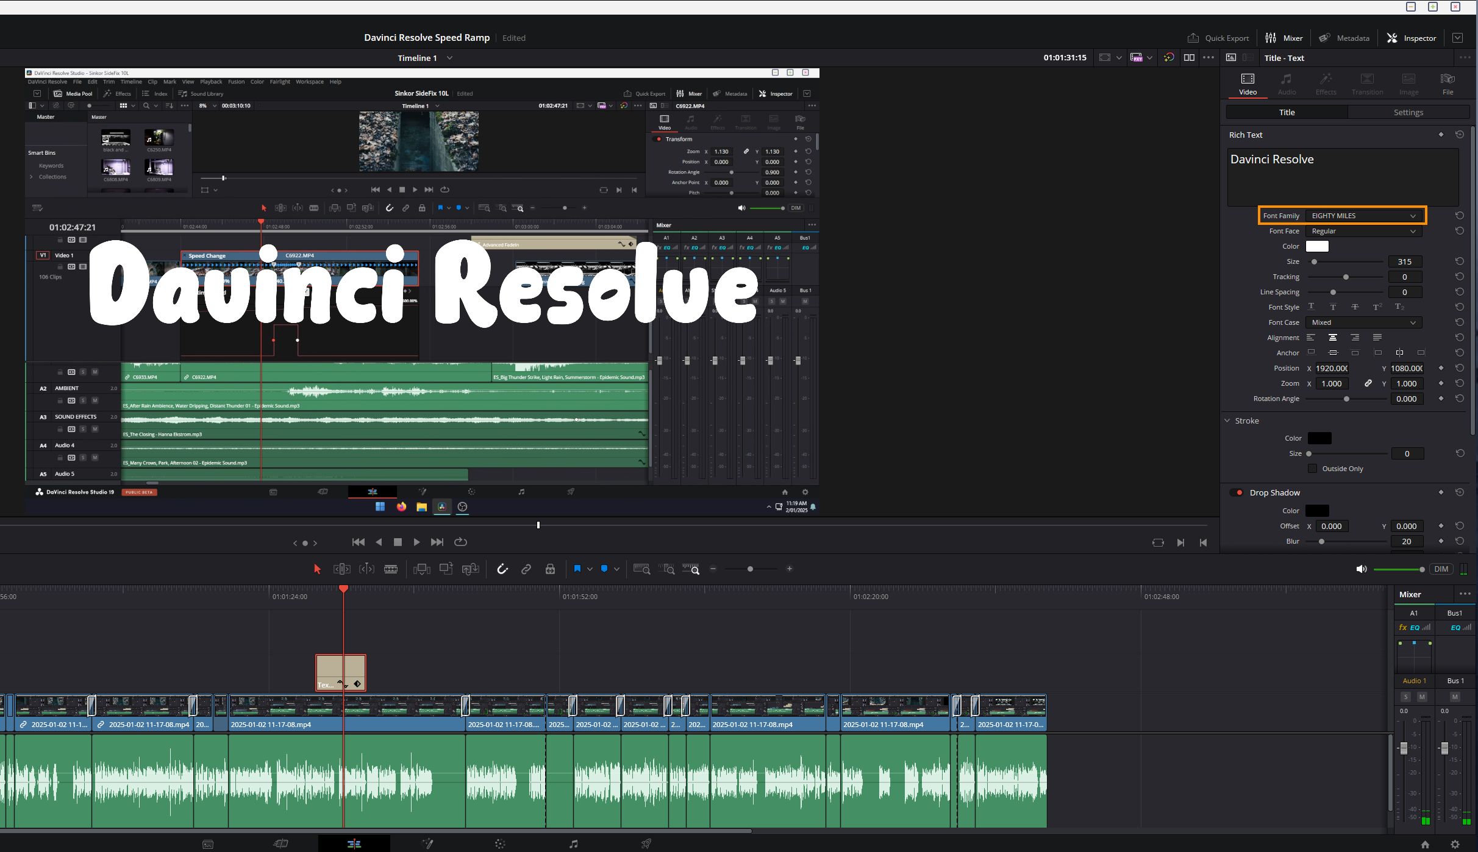Image resolution: width=1478 pixels, height=852 pixels.
Task: Jump to the last frame
Action: click(437, 542)
